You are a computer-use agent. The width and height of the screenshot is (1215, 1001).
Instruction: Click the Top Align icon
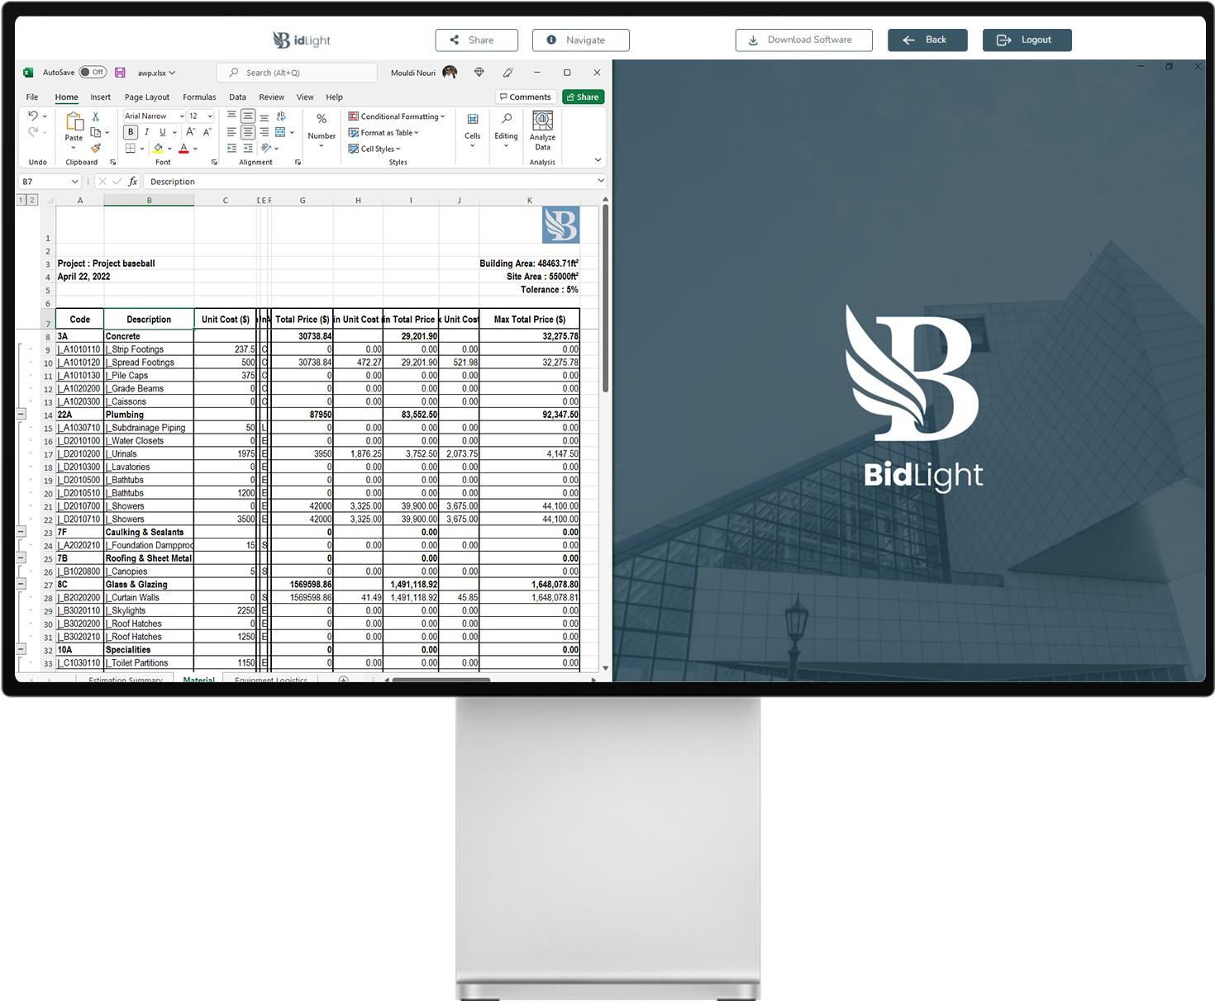tap(231, 116)
